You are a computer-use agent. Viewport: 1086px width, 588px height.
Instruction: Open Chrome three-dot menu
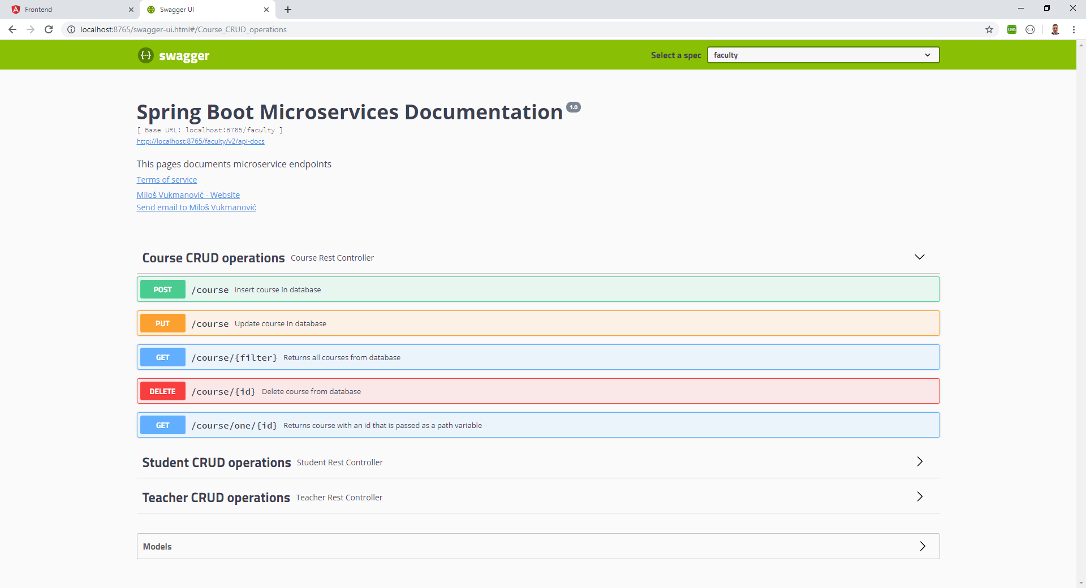[x=1074, y=29]
